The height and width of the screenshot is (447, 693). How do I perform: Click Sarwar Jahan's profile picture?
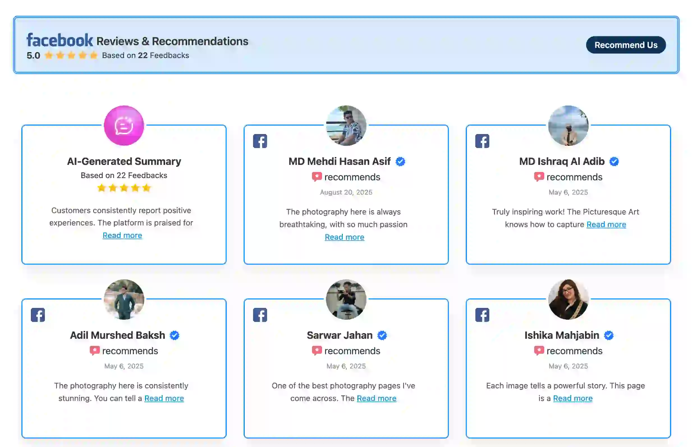click(345, 299)
